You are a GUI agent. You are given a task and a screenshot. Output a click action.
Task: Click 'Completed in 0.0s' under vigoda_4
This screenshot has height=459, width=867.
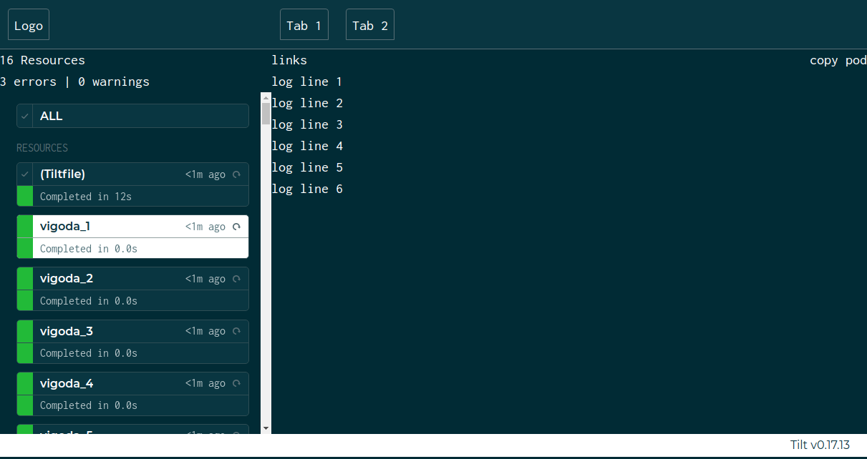(x=89, y=405)
